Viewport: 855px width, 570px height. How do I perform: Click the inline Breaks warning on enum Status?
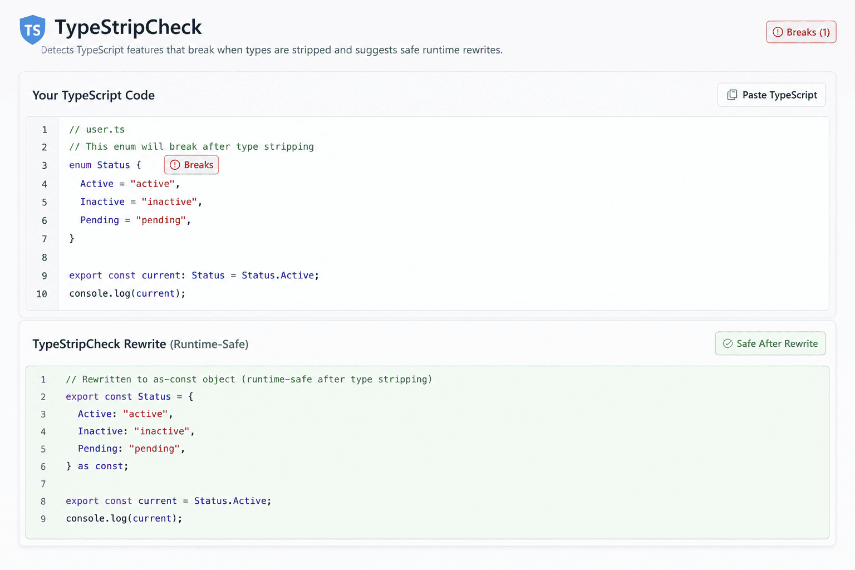coord(191,165)
